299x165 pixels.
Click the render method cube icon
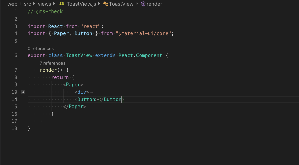pyautogui.click(x=143, y=4)
